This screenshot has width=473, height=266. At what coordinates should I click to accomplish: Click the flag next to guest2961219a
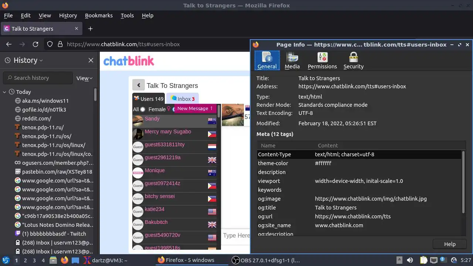[x=212, y=160]
